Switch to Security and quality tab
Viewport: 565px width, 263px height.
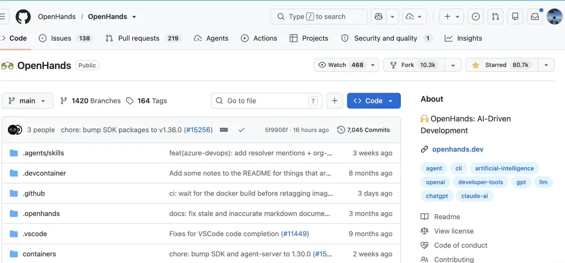point(387,38)
